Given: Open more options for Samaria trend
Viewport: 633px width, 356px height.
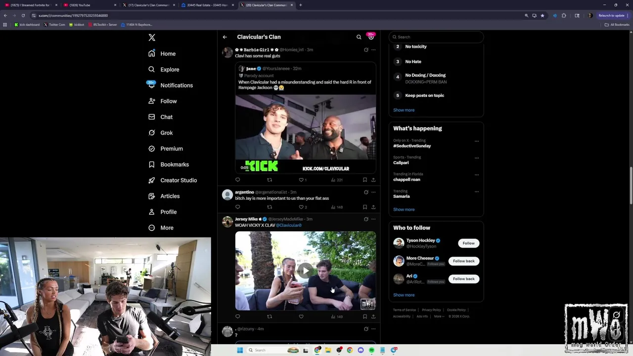Looking at the screenshot, I should click(477, 192).
